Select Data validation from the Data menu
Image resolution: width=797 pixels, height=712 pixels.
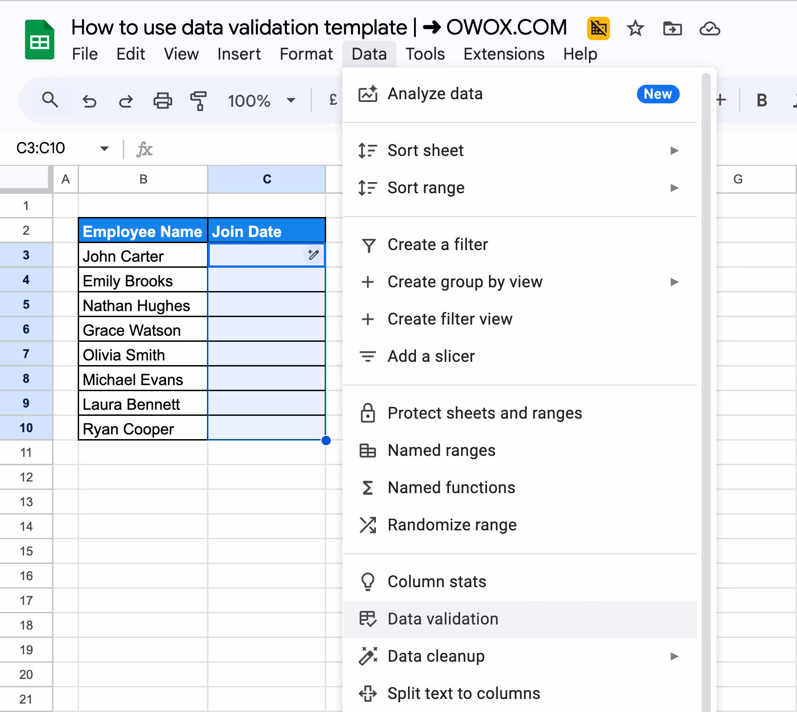point(442,619)
